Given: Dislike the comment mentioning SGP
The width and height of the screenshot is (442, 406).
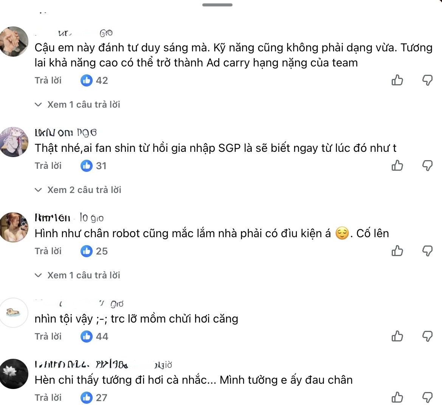Looking at the screenshot, I should (428, 165).
